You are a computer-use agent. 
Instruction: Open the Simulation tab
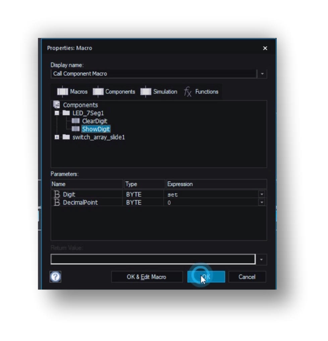[x=159, y=92]
